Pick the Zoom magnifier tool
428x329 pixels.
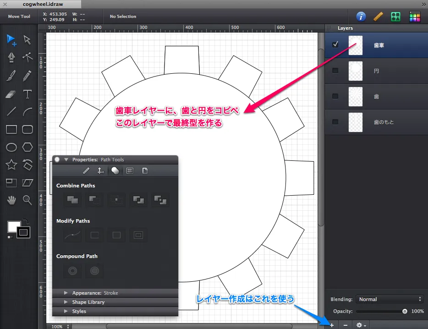pos(27,200)
